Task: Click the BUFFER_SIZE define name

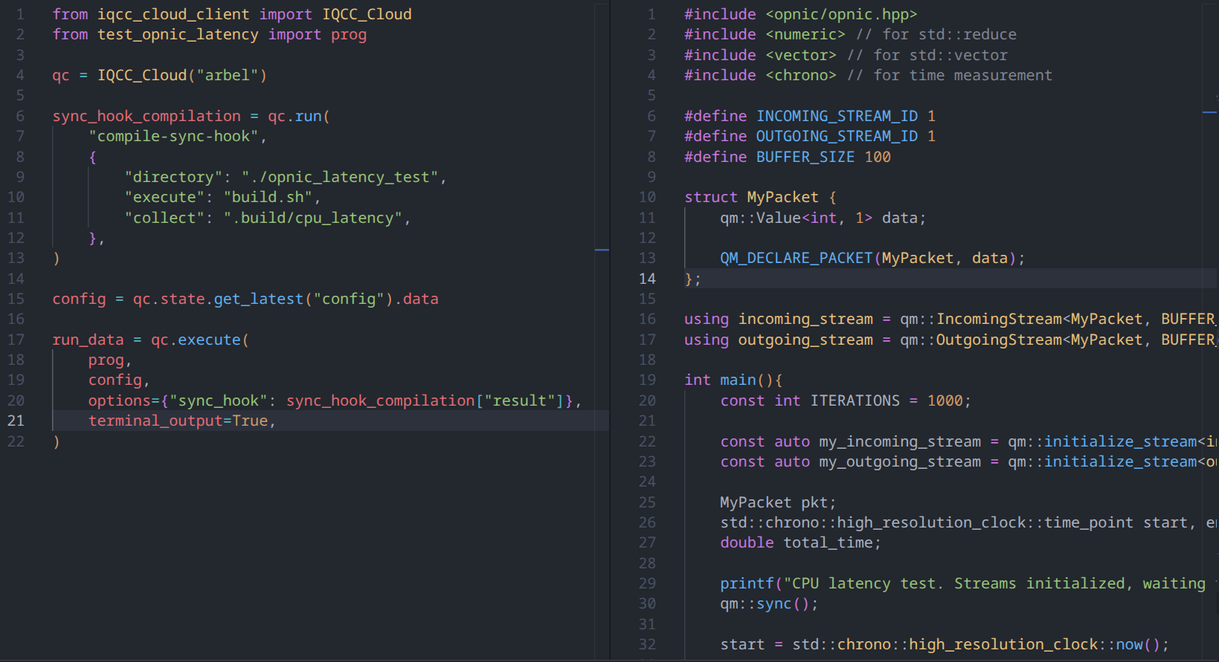Action: click(x=805, y=158)
